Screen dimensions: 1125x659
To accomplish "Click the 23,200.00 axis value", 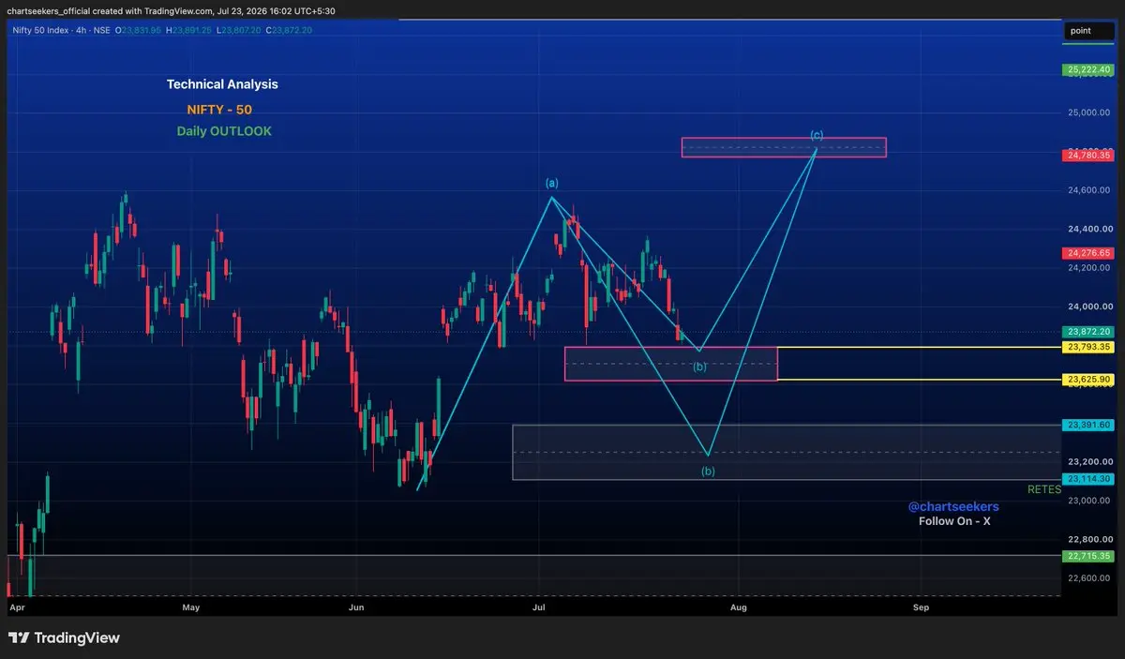I will [x=1088, y=462].
